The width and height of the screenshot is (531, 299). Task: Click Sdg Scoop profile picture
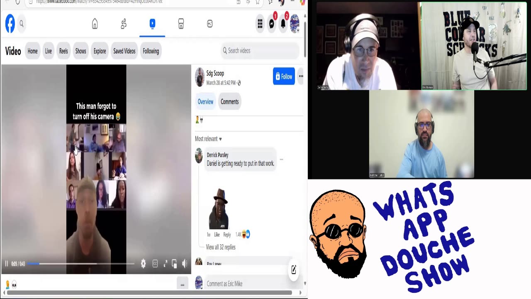pyautogui.click(x=200, y=77)
